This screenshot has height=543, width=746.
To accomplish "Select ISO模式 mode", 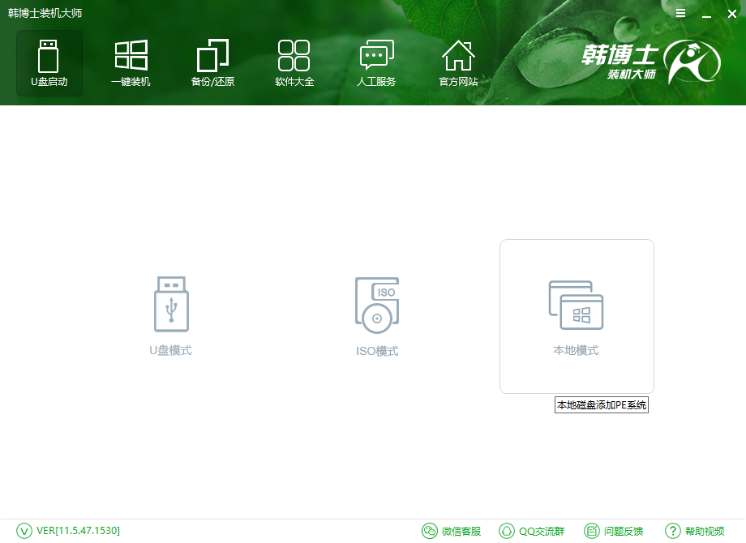I will (376, 316).
